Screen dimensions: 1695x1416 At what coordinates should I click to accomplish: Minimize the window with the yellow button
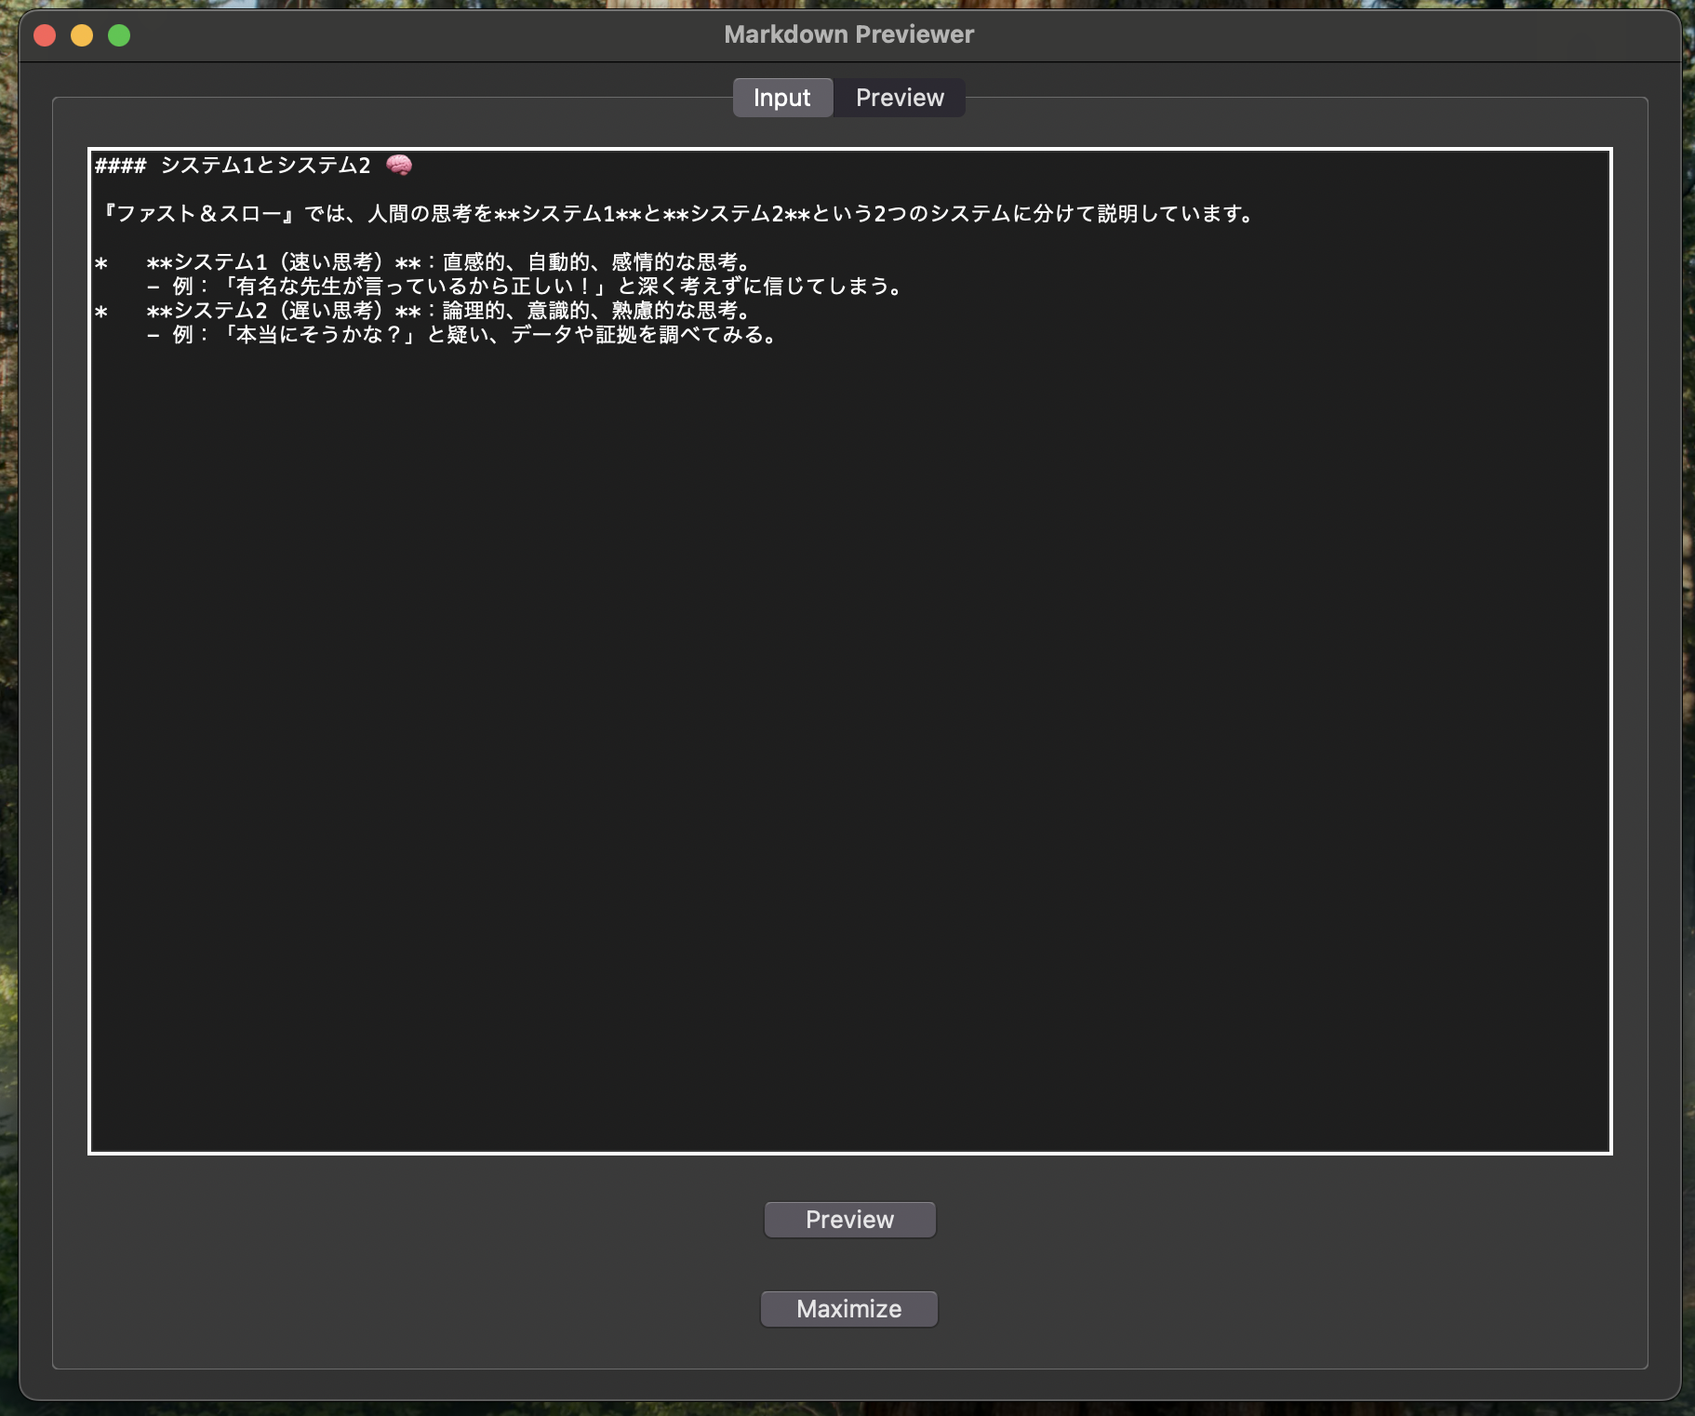(82, 34)
